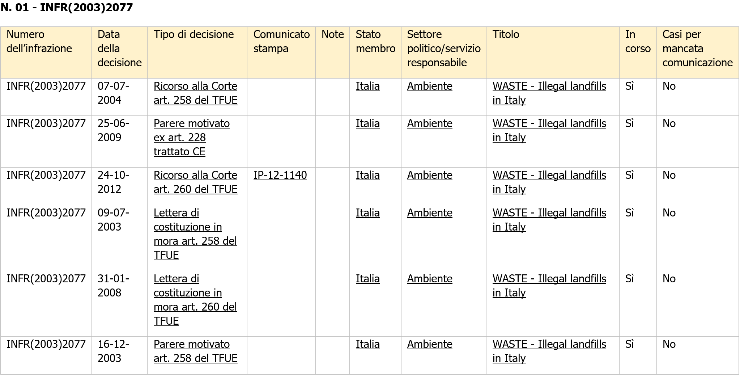
Task: Select the "Stato membro" column header
Action: click(375, 41)
